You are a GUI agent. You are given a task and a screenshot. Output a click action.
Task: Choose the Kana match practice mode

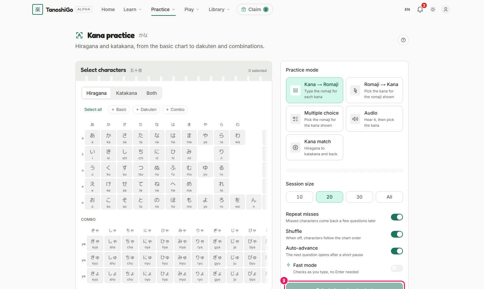click(x=315, y=148)
